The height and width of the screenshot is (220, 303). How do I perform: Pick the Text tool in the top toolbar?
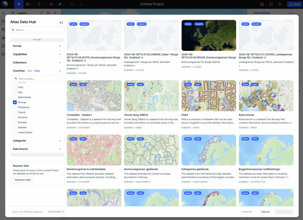(x=39, y=4)
